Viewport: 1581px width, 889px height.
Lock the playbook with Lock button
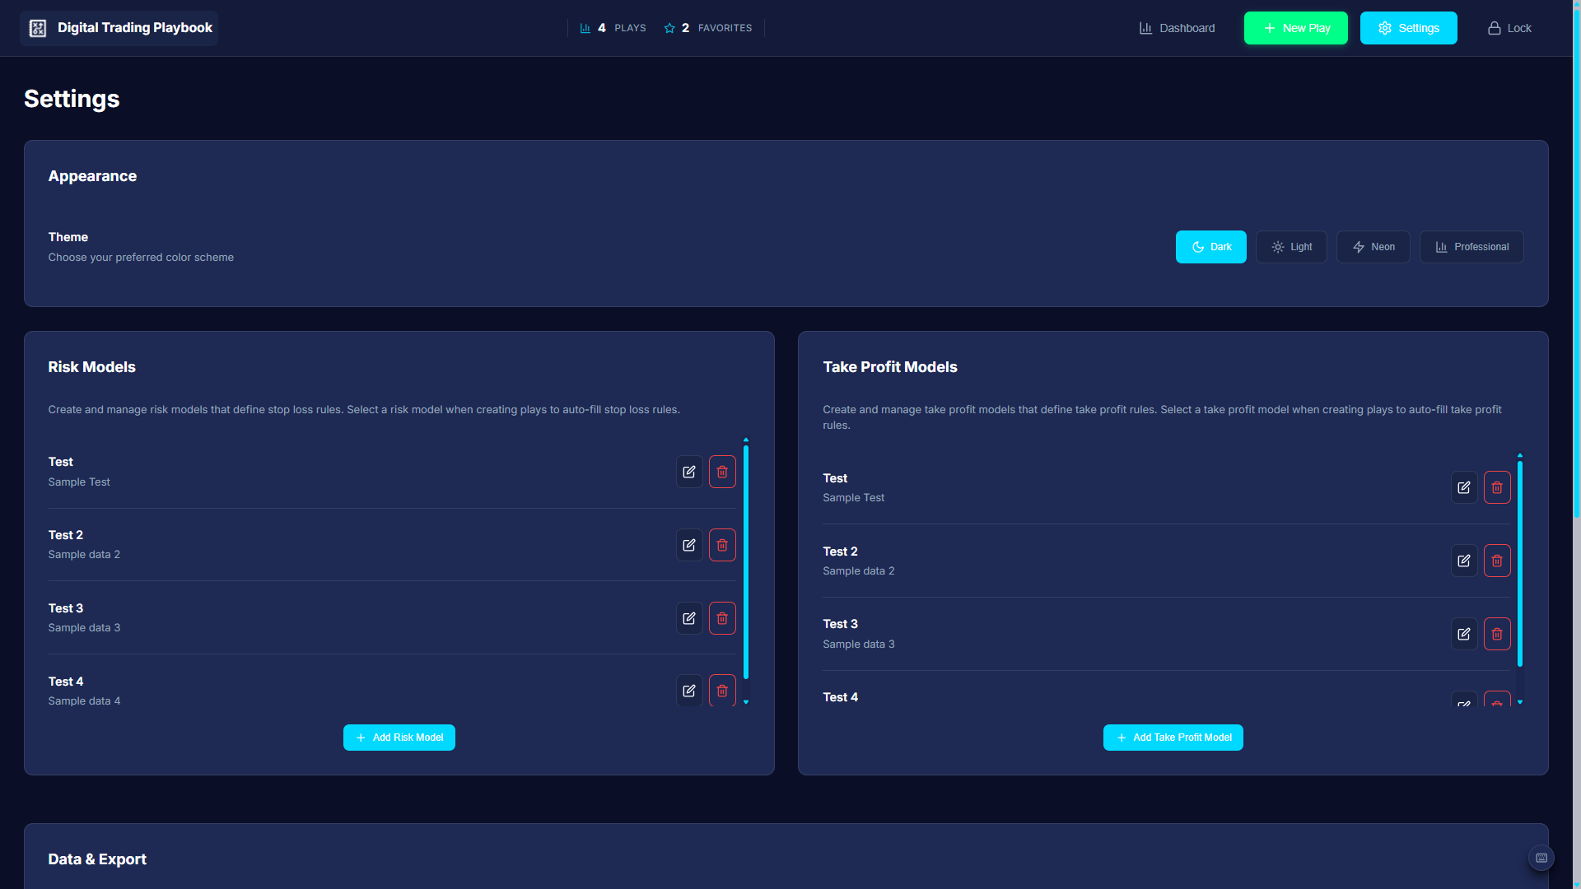point(1509,28)
